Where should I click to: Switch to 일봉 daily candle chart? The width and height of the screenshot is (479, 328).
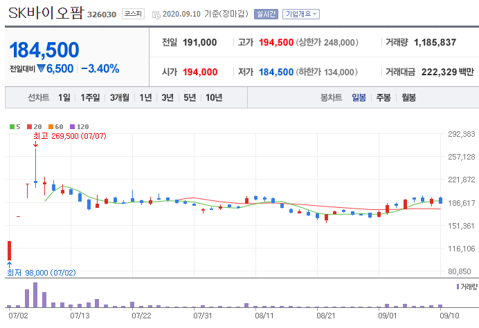pyautogui.click(x=359, y=97)
